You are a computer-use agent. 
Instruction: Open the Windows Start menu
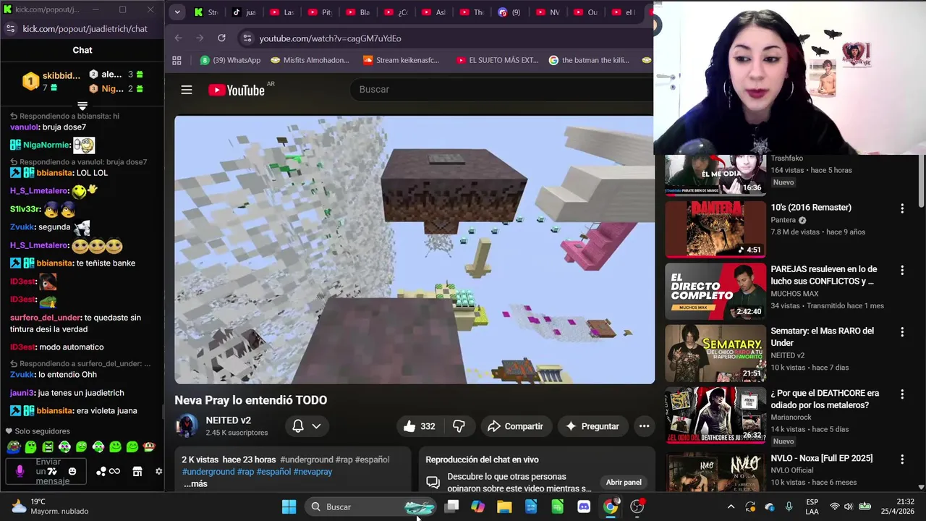(289, 507)
